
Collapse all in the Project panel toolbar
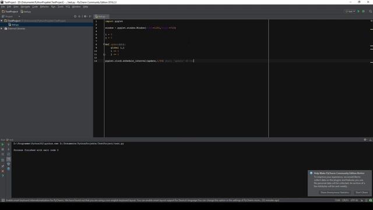pyautogui.click(x=79, y=16)
